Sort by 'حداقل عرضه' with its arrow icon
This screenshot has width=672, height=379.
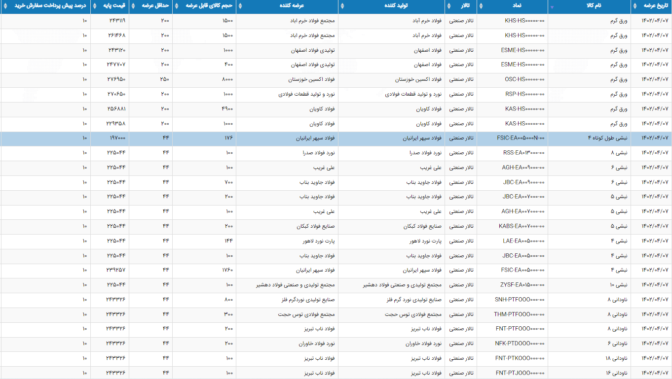click(133, 7)
